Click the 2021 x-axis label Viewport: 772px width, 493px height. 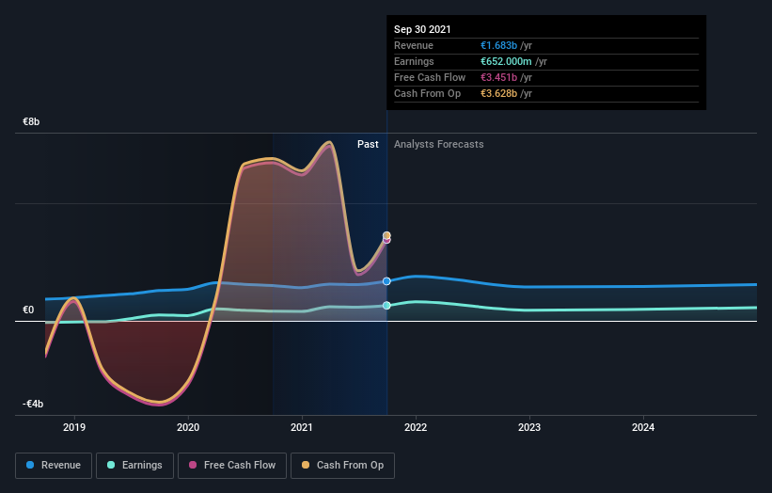coord(302,427)
